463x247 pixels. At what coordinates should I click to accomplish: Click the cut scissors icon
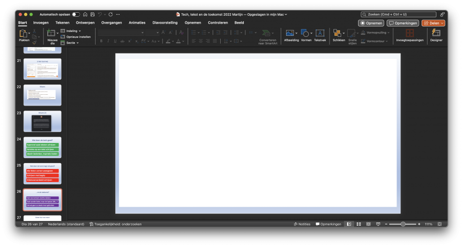(x=34, y=31)
